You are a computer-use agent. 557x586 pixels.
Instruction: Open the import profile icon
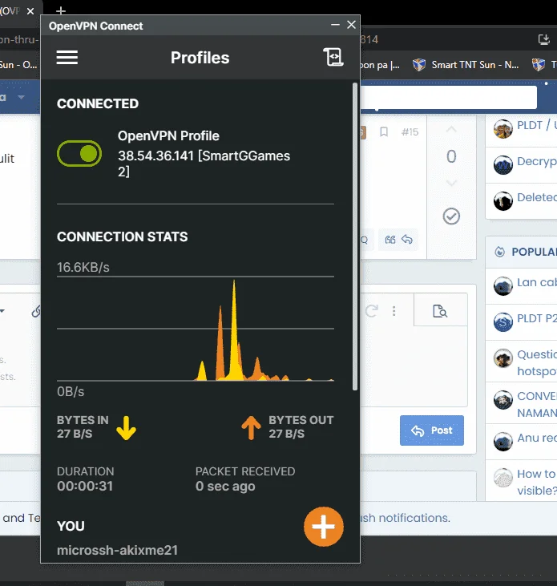[x=333, y=57]
